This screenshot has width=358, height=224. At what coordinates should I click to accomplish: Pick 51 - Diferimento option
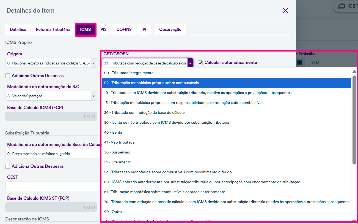118,162
